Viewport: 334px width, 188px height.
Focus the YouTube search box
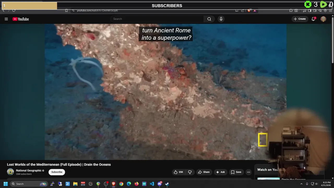[157, 19]
